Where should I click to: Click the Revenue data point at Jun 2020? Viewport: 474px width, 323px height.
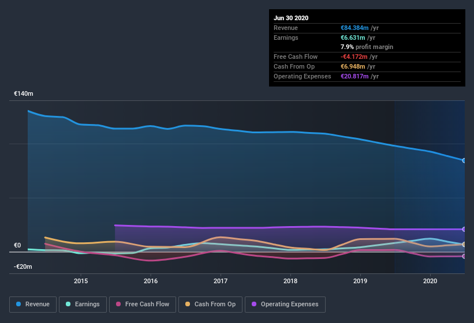[x=464, y=160]
